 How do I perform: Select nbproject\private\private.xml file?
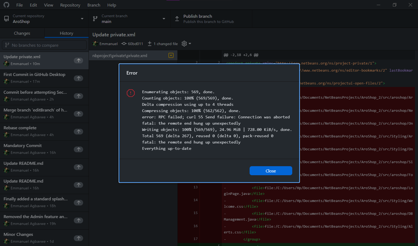point(133,55)
